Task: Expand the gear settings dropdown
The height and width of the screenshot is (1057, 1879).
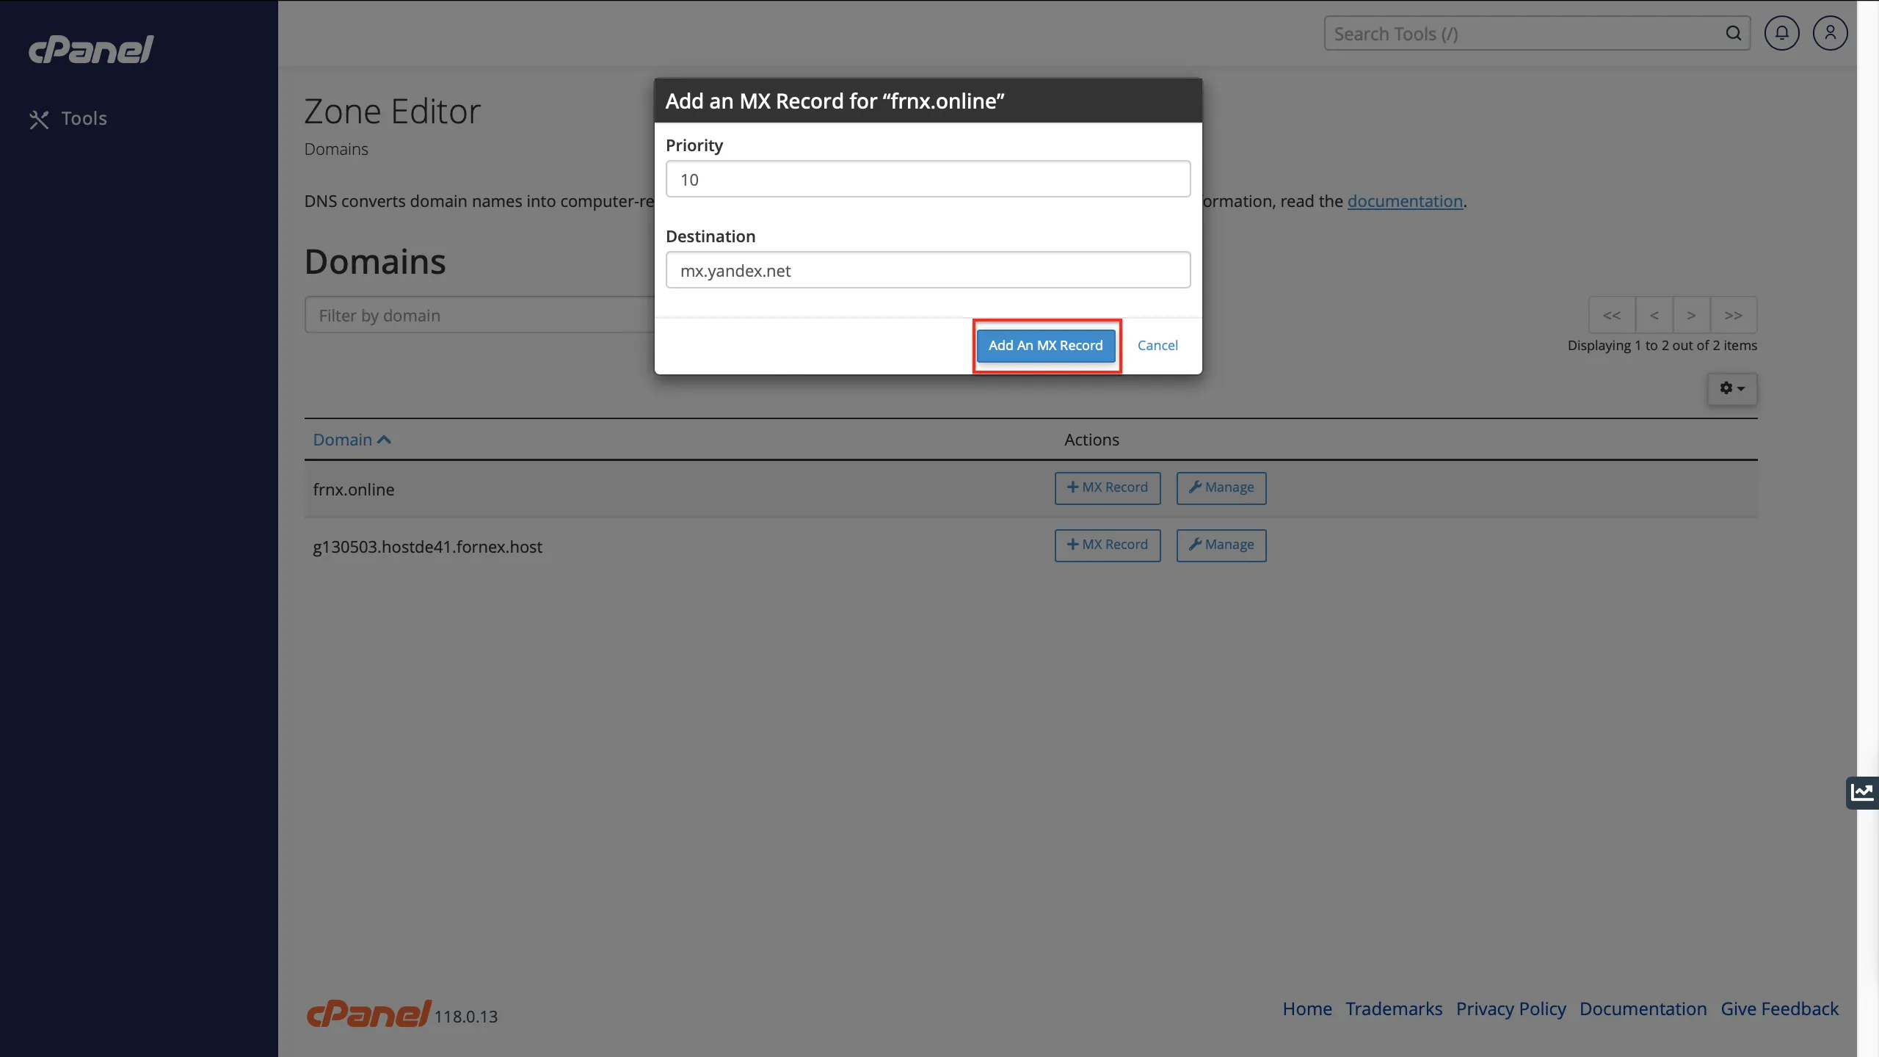Action: (1731, 388)
